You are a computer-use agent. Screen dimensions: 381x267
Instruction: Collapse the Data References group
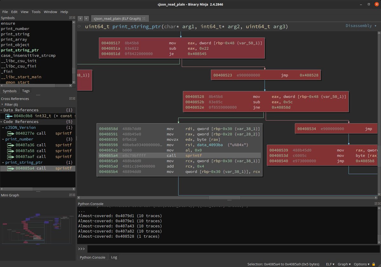click(2, 110)
